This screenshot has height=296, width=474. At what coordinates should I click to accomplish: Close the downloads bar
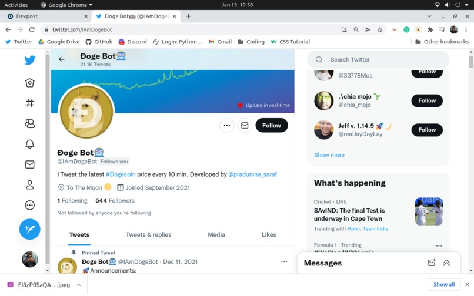tap(467, 284)
